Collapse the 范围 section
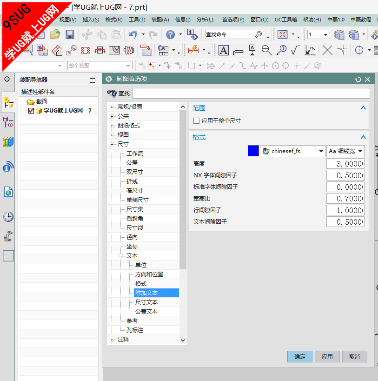The height and width of the screenshot is (381, 378). 363,107
